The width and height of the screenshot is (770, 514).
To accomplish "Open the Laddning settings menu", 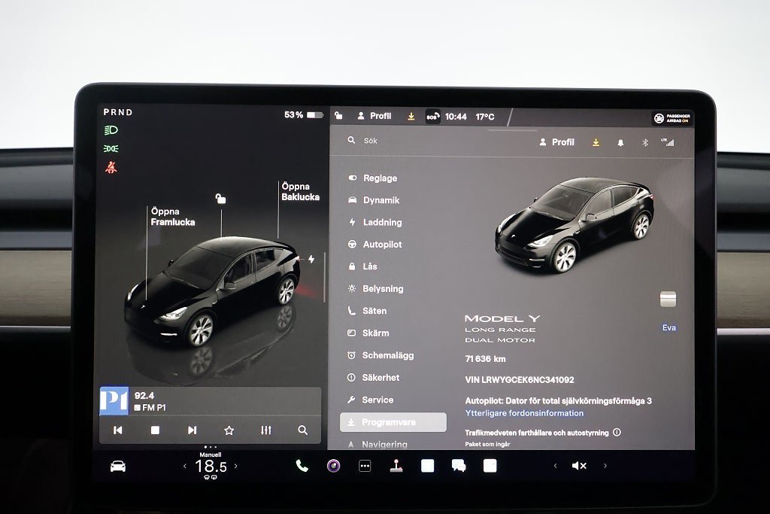I will pyautogui.click(x=375, y=222).
